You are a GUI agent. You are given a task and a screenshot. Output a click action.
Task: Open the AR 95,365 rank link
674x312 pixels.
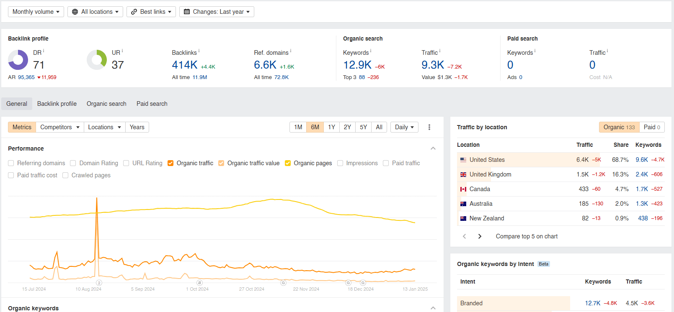click(x=26, y=77)
